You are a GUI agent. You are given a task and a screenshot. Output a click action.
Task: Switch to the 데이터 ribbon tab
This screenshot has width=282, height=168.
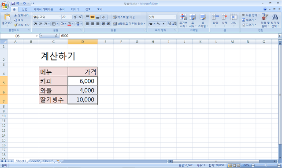[75, 9]
